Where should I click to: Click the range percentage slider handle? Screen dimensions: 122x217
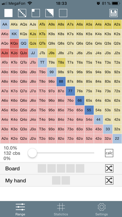32,153
